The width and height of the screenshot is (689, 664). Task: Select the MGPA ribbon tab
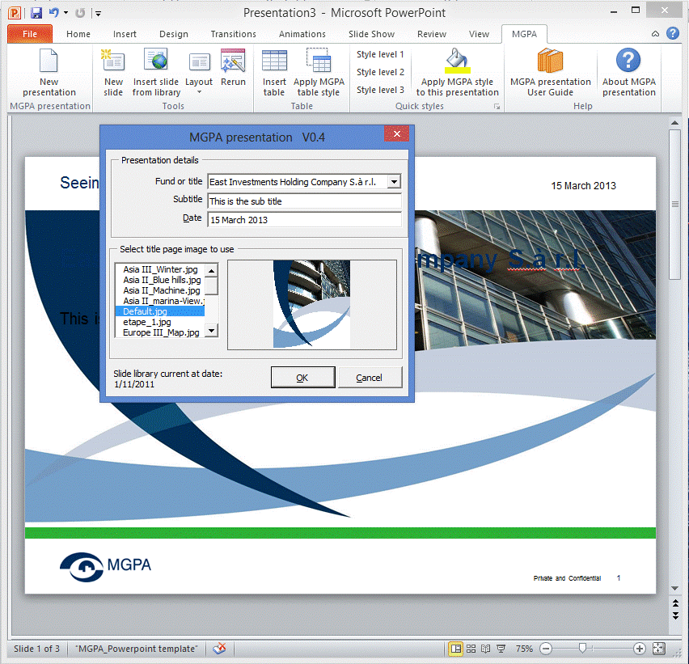point(524,34)
